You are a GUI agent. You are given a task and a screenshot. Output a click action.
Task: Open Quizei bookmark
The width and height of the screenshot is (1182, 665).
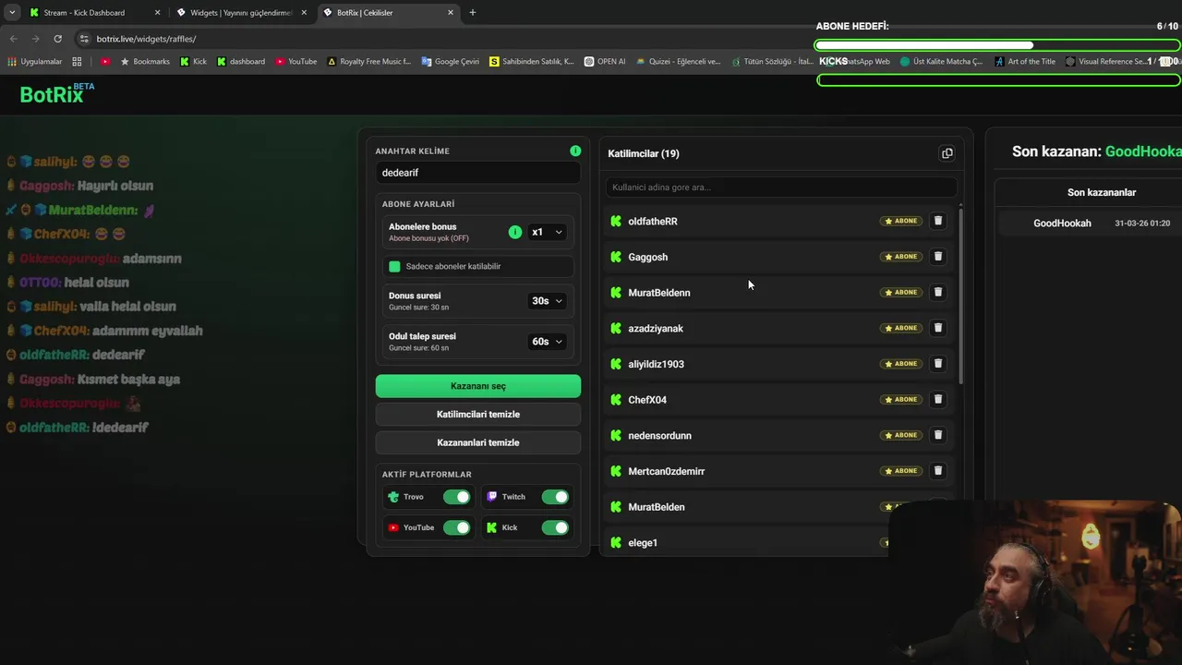677,62
